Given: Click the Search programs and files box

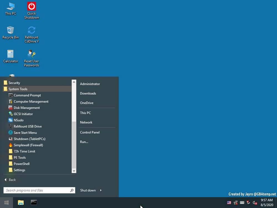Looking at the screenshot, I should pyautogui.click(x=37, y=190).
